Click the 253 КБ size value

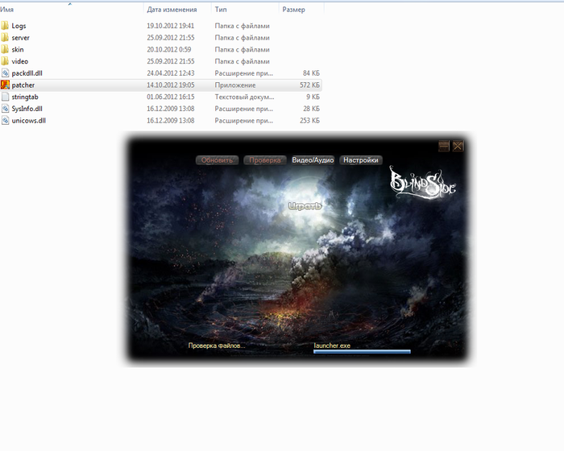[x=309, y=121]
